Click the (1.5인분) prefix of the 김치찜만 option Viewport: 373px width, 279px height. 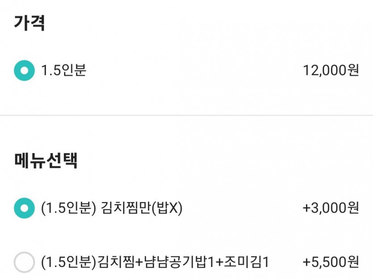click(x=67, y=208)
